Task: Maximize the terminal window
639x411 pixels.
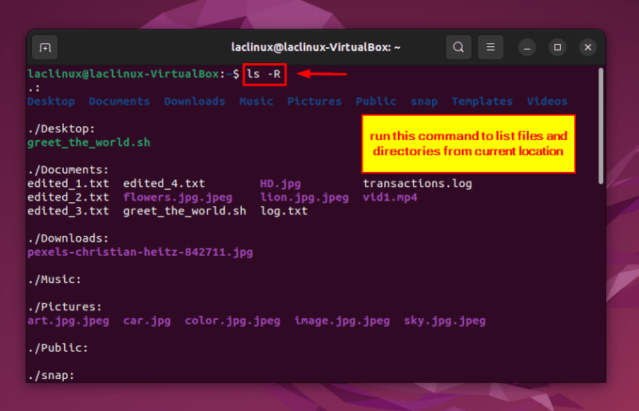Action: click(558, 47)
